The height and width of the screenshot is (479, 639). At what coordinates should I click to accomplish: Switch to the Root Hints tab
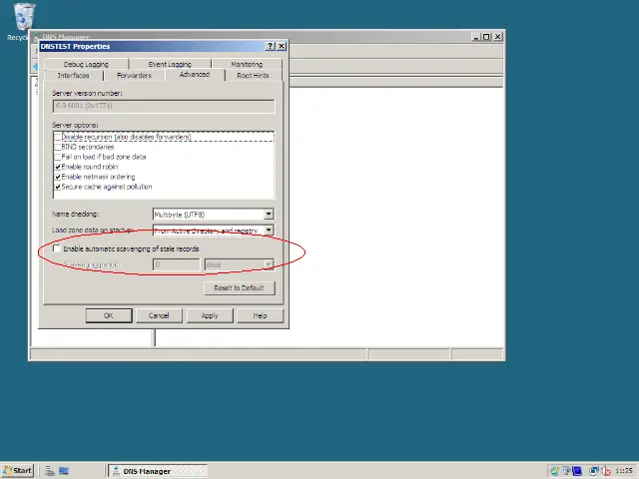[x=253, y=76]
